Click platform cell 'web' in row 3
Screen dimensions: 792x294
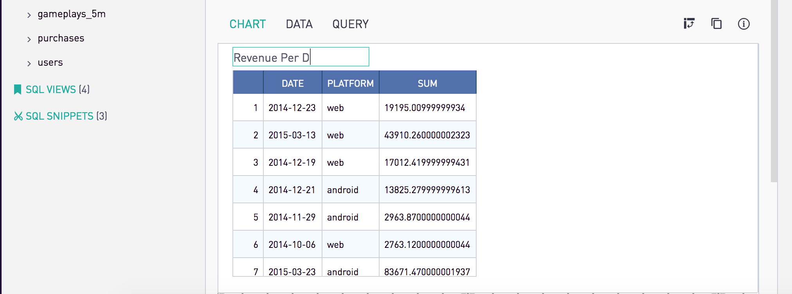point(351,162)
